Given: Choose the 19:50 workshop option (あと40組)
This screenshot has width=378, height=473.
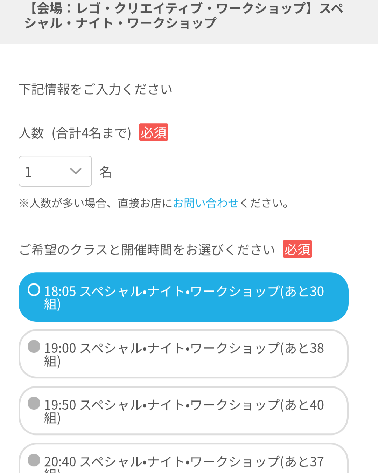Looking at the screenshot, I should (x=183, y=411).
